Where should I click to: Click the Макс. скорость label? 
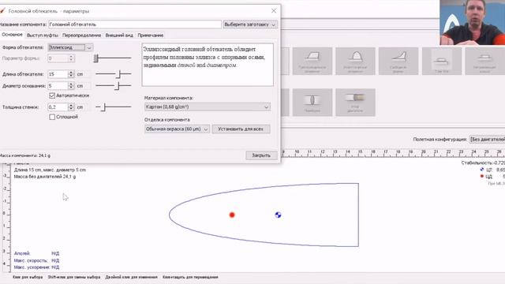[32, 260]
